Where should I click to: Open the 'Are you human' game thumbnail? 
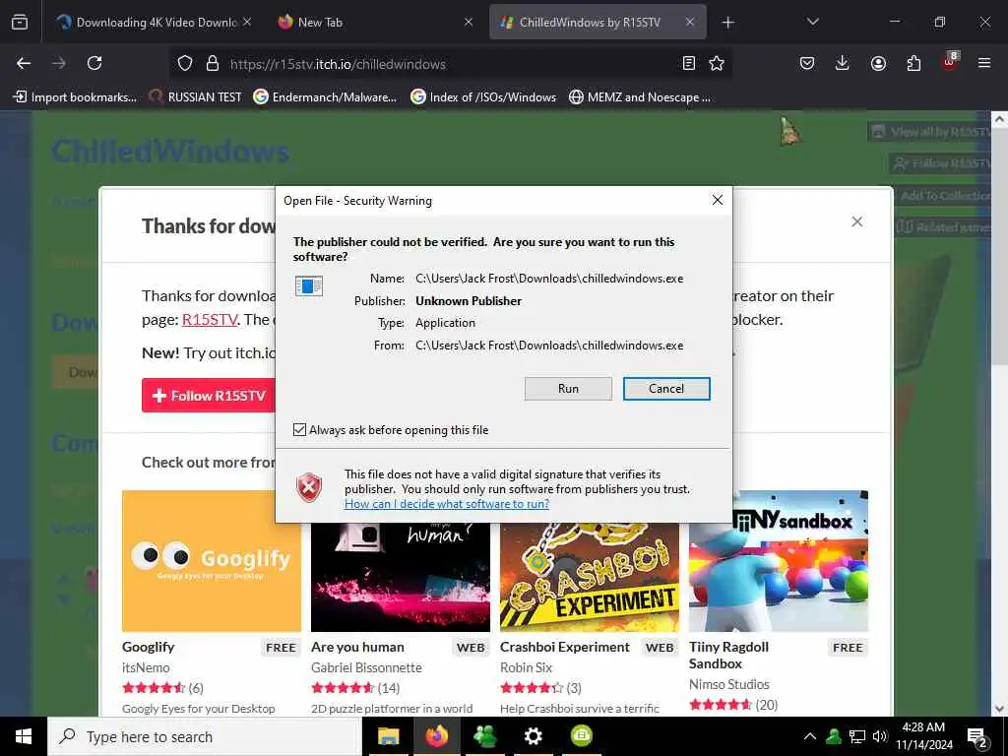tap(401, 577)
